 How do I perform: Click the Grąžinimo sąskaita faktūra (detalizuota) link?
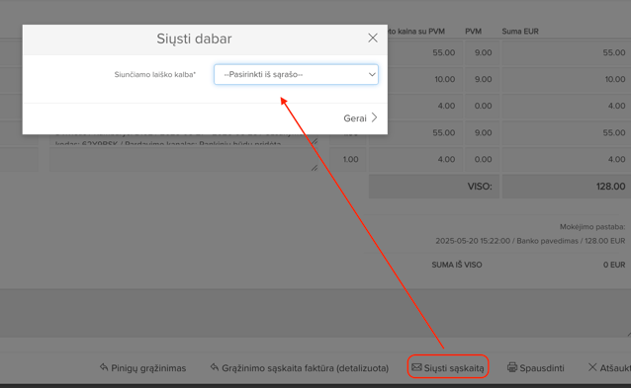pyautogui.click(x=305, y=368)
